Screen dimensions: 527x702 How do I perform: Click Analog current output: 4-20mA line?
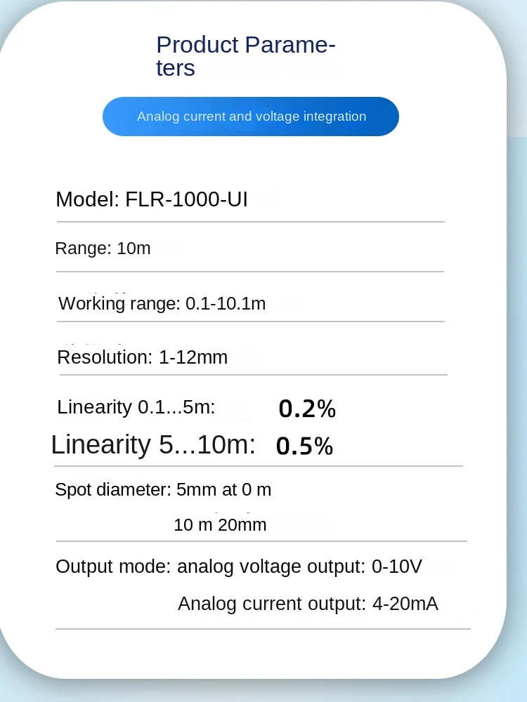pyautogui.click(x=308, y=604)
